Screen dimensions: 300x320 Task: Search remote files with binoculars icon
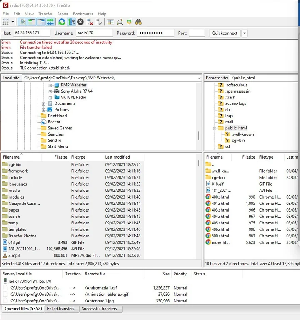point(139,22)
